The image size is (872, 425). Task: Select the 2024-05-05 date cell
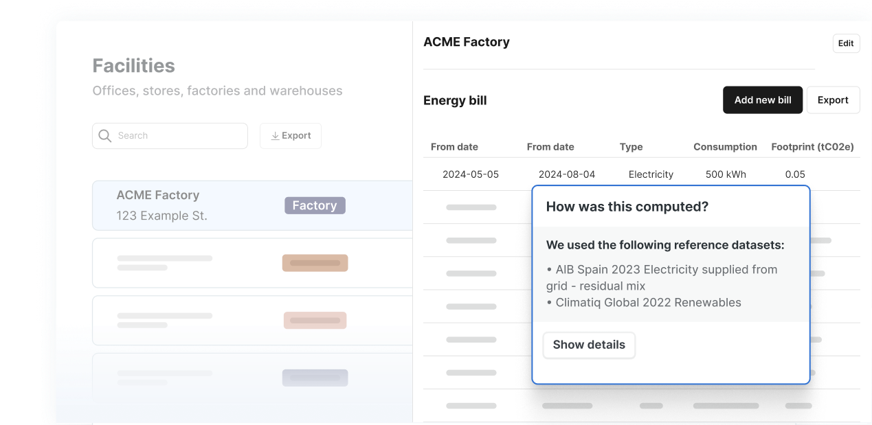(x=471, y=174)
